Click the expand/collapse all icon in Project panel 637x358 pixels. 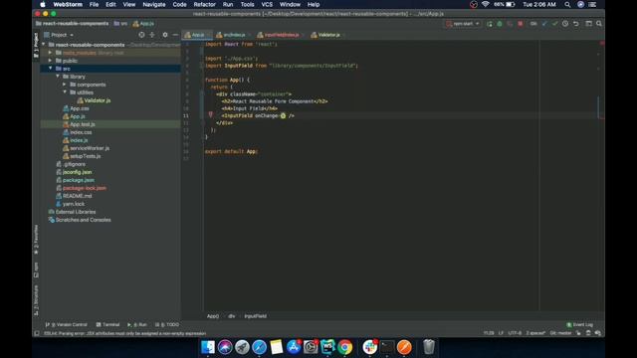(152, 35)
